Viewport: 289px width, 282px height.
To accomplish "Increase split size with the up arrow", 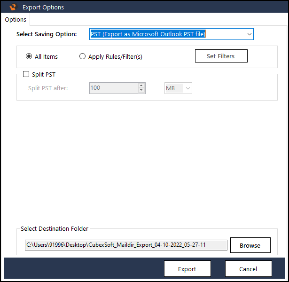I will coord(141,86).
